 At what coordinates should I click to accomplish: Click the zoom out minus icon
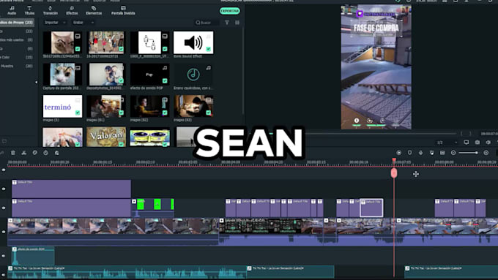[x=453, y=153]
